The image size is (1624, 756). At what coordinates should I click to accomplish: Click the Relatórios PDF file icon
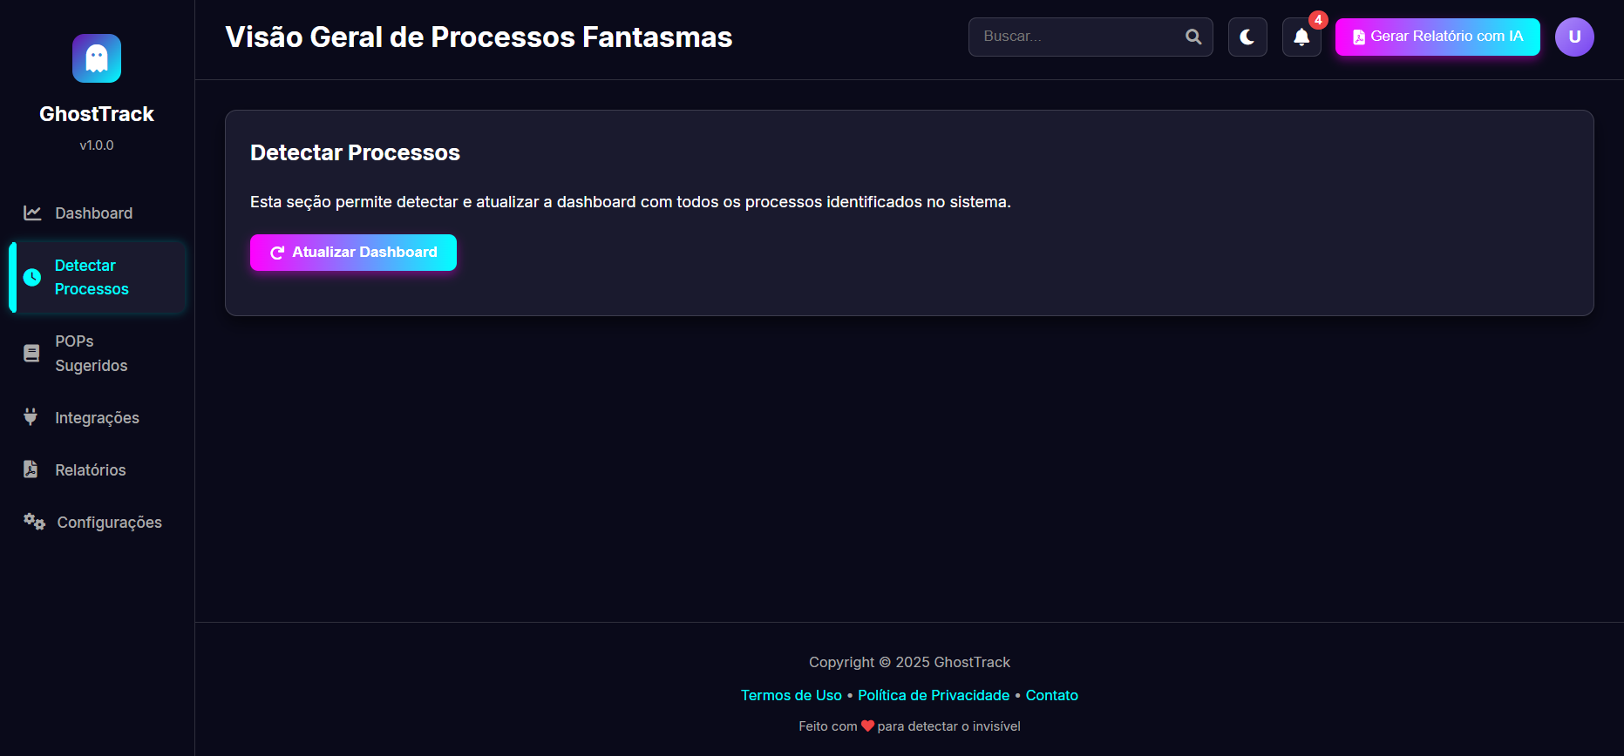[31, 469]
